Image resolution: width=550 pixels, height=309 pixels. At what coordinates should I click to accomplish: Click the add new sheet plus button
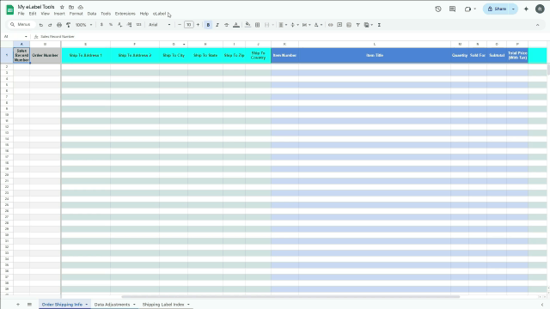[x=18, y=305]
